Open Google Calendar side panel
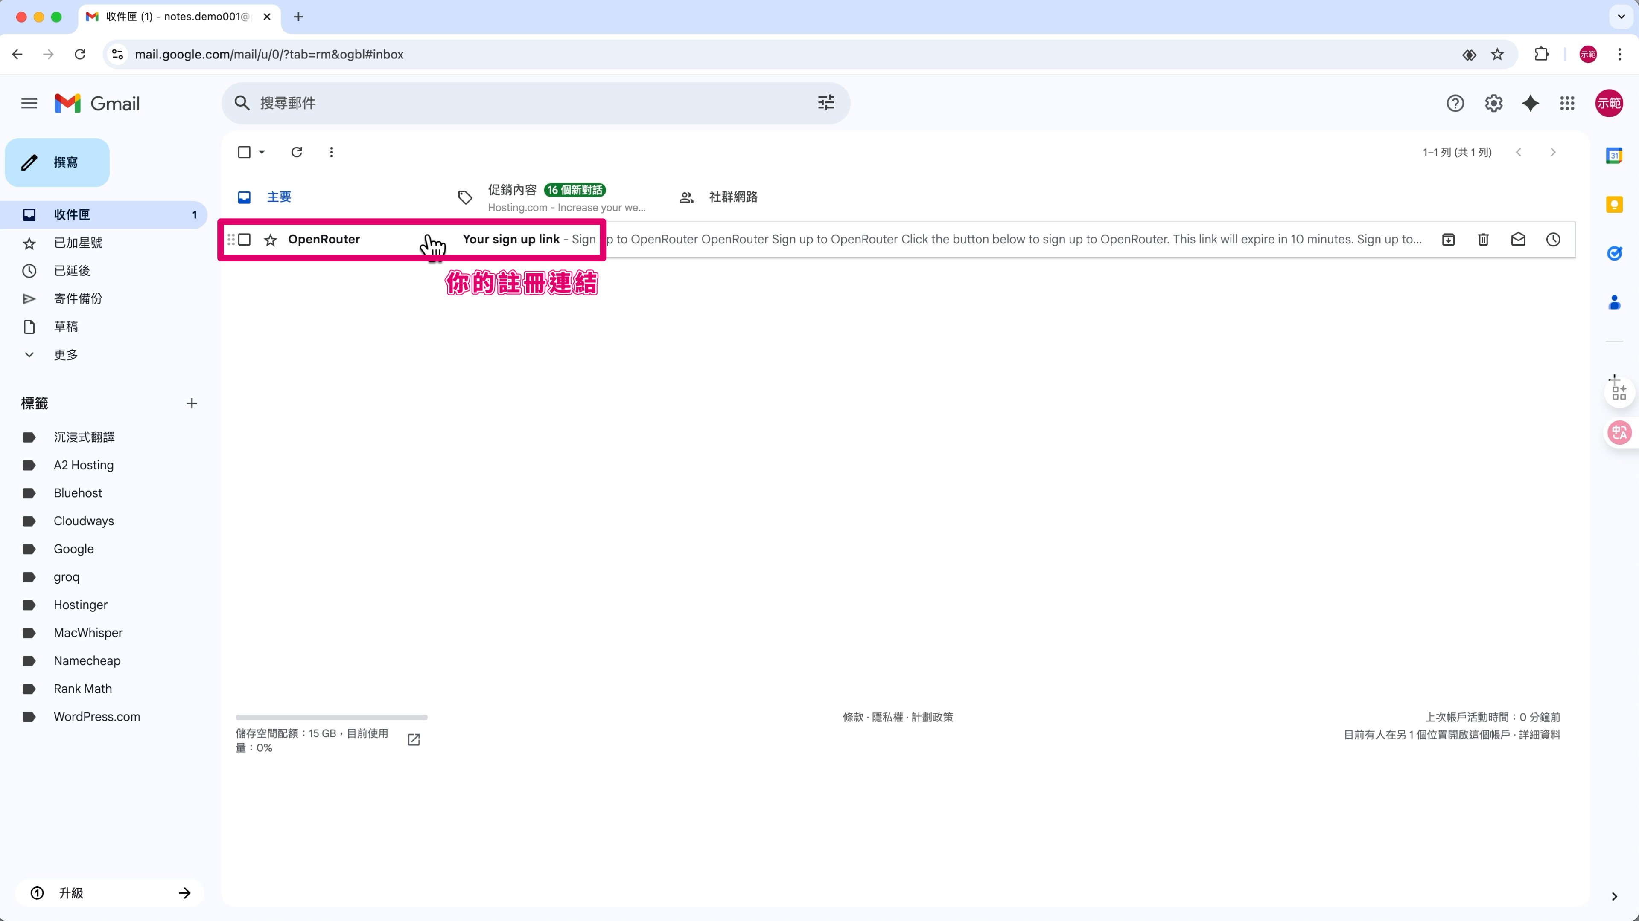Viewport: 1639px width, 921px height. coord(1614,156)
